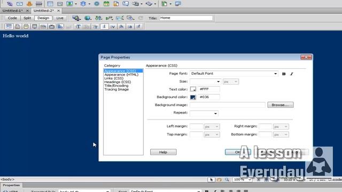This screenshot has width=342, height=192.
Task: Select the arrow Select tool in status bar
Action: point(211,180)
